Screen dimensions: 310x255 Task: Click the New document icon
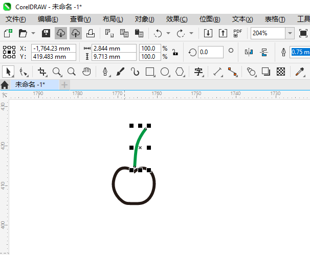coord(8,33)
